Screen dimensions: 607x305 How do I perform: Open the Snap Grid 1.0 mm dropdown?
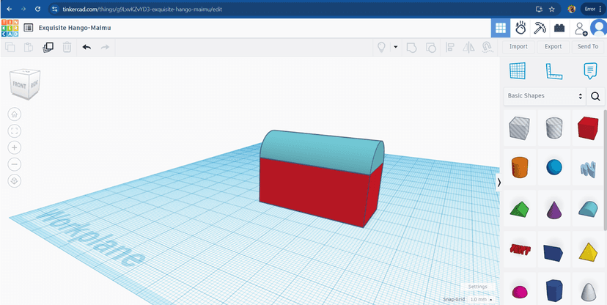click(481, 299)
